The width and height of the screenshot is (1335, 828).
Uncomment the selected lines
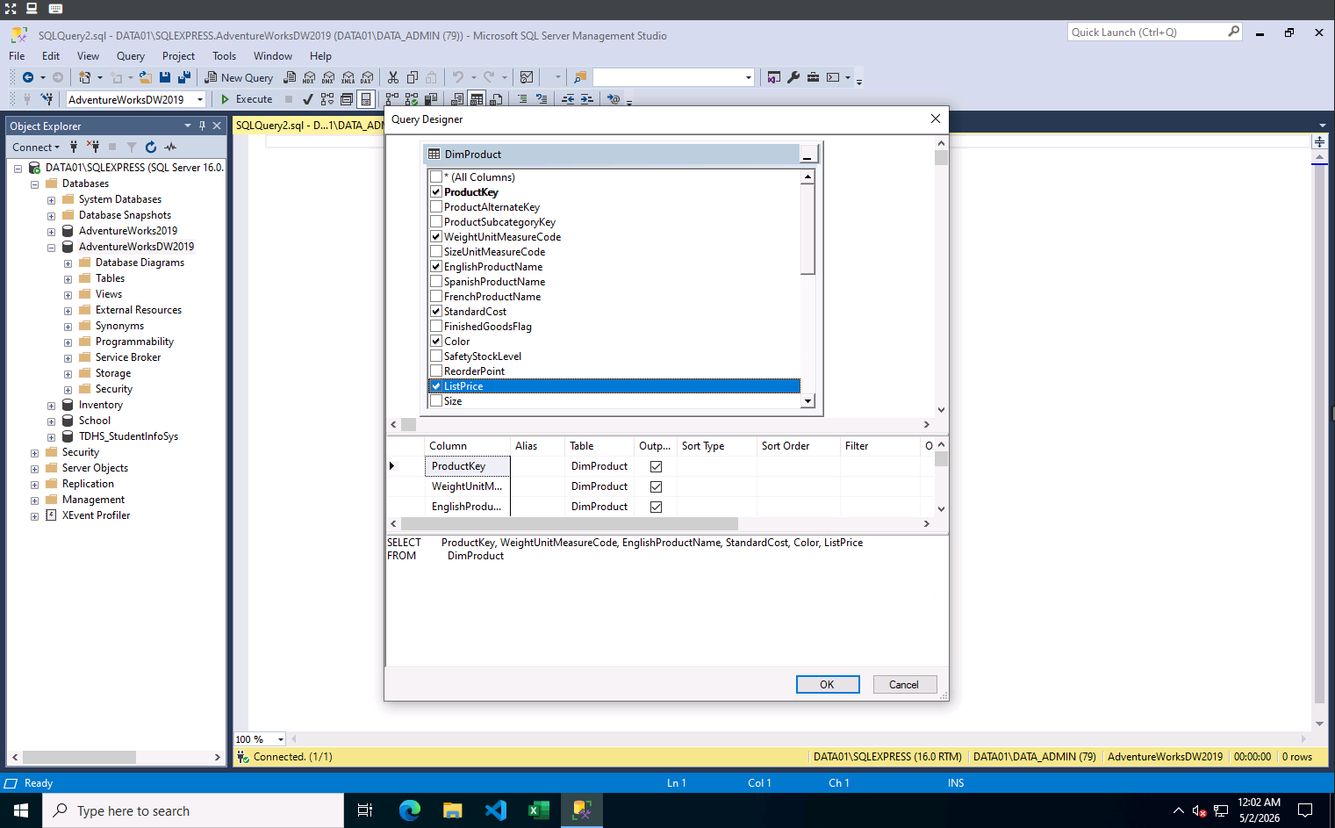(x=542, y=99)
